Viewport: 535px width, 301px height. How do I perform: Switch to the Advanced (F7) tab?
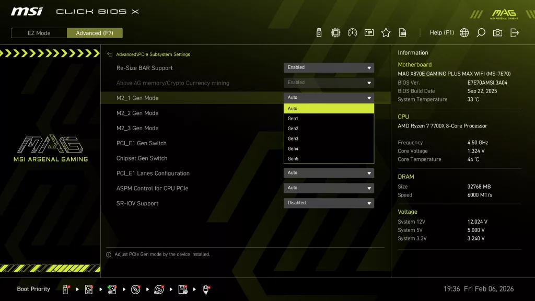pyautogui.click(x=95, y=32)
